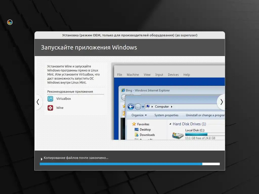Click the Virtualbox application icon

[x=50, y=99]
